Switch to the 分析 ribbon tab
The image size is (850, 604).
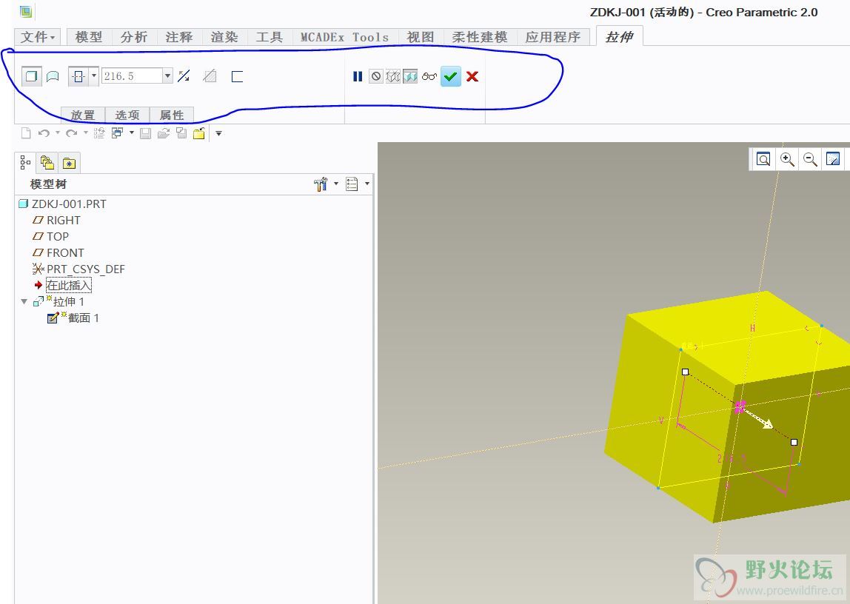134,37
